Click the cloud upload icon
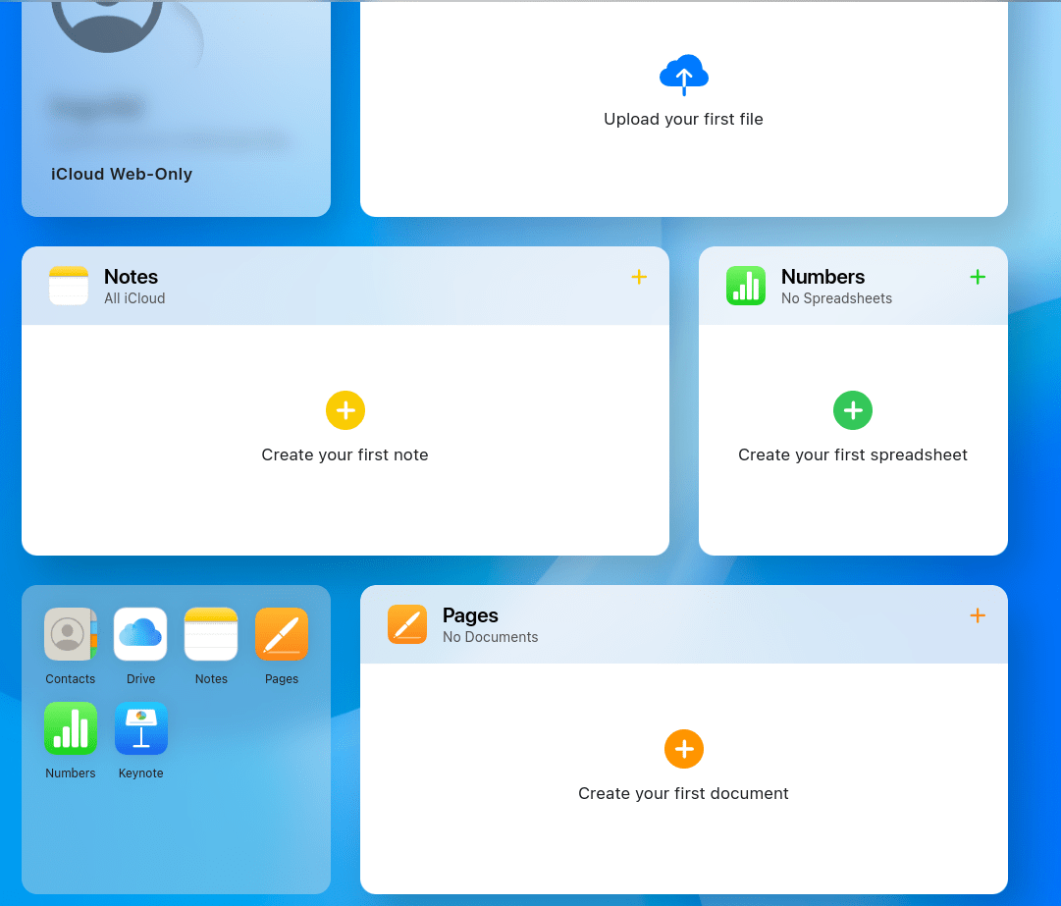The image size is (1061, 906). point(683,75)
